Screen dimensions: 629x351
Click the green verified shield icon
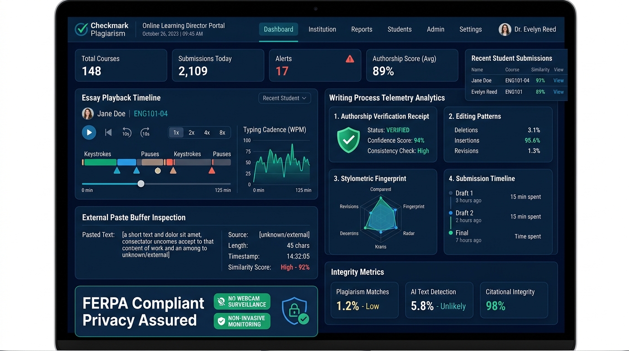[x=349, y=140]
